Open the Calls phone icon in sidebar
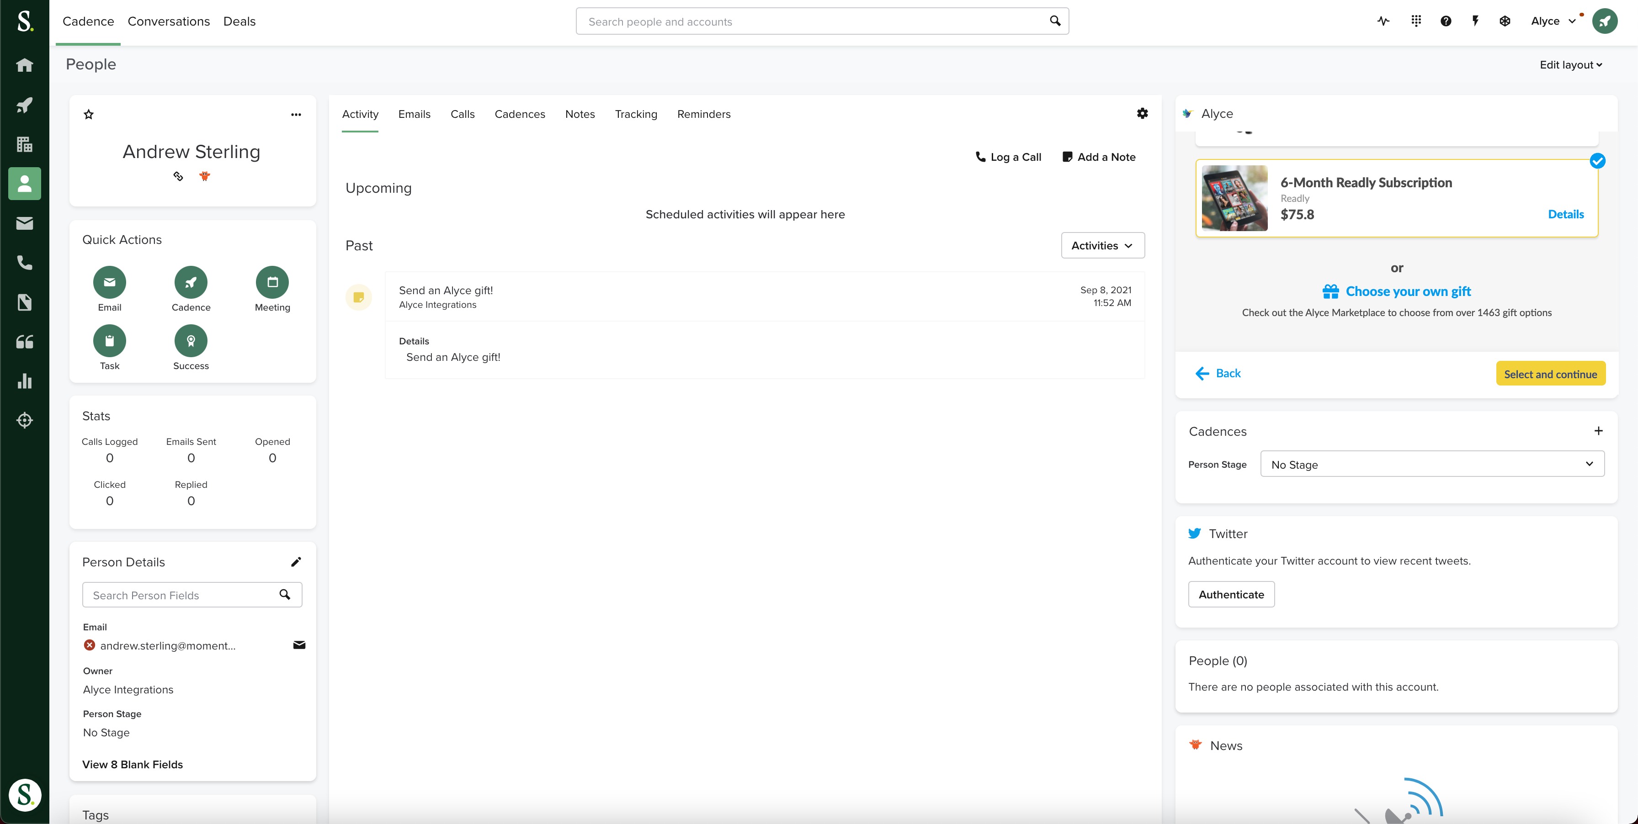Screen dimensions: 1638x824 click(x=24, y=262)
